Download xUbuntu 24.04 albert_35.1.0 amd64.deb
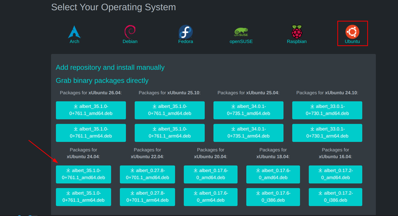Screen dimensions: 398x216 tap(83, 175)
